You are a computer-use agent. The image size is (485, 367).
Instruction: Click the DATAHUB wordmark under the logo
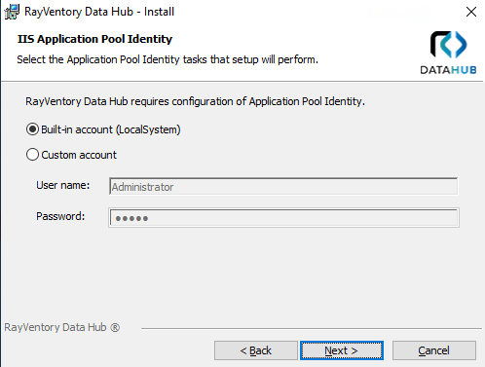click(448, 70)
